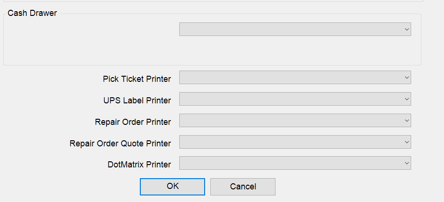The width and height of the screenshot is (444, 202).
Task: Click the UPS Label Printer label text
Action: [x=137, y=101]
